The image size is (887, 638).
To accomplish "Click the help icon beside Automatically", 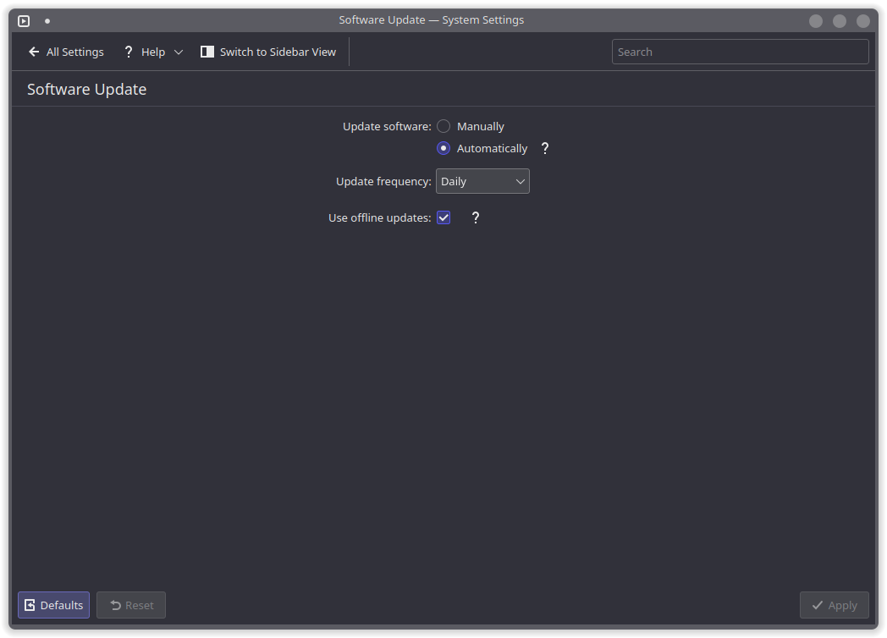I will 545,148.
